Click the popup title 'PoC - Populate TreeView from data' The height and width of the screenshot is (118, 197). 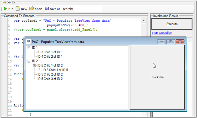[x=58, y=42]
